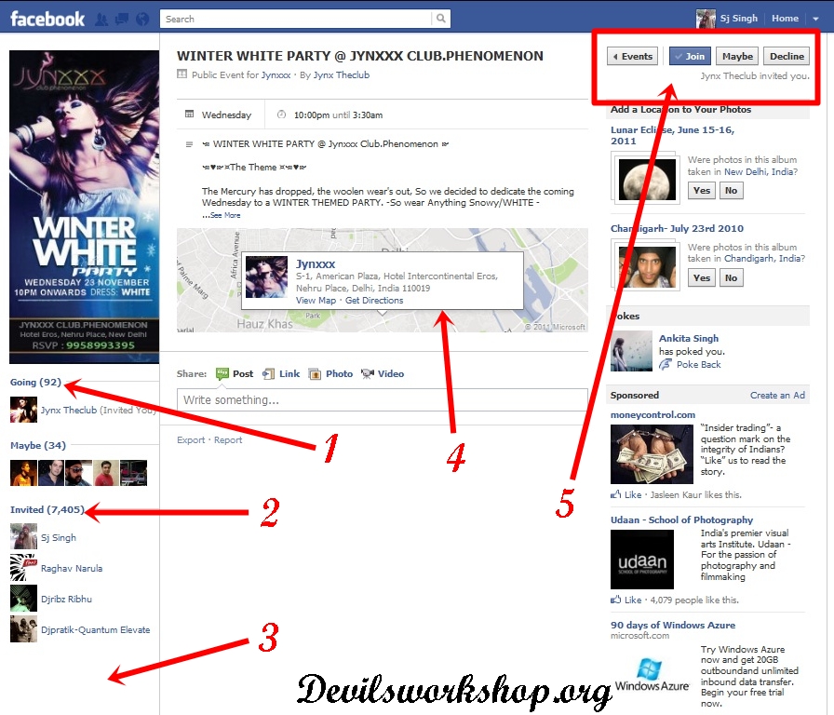The width and height of the screenshot is (834, 715).
Task: Click the Video share icon
Action: click(368, 374)
